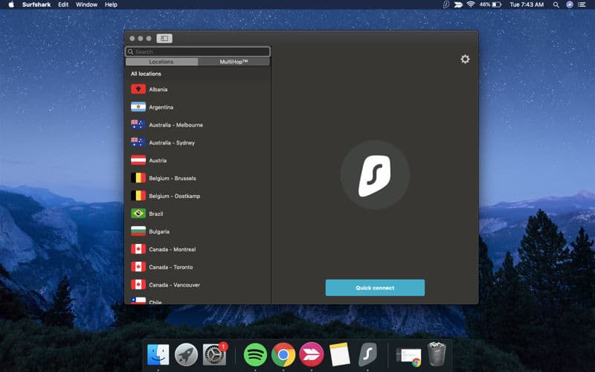Image resolution: width=595 pixels, height=372 pixels.
Task: Click the Canada - Toronto flag
Action: point(138,267)
